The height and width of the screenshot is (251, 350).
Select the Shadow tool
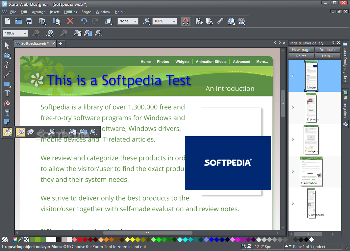7,122
